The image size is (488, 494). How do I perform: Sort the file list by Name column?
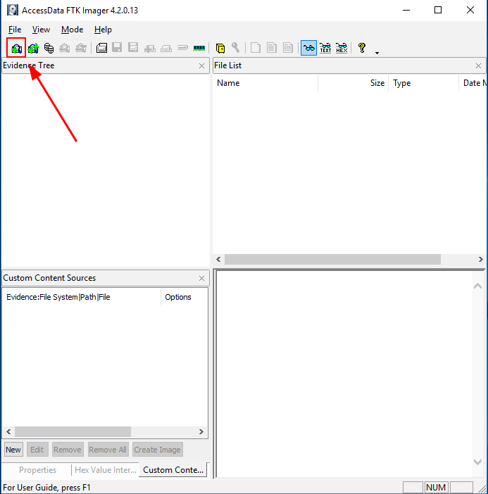pyautogui.click(x=265, y=83)
